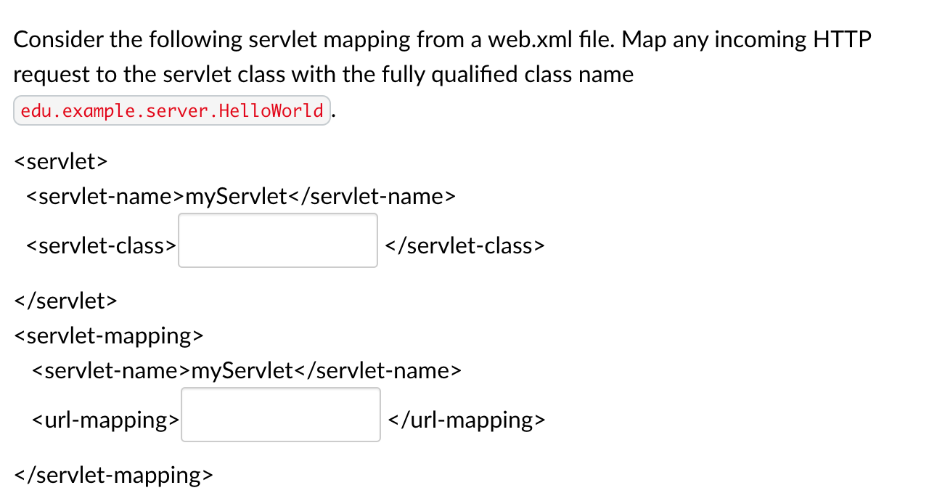
Task: Click the red edu.example.server.HelloWorld code text
Action: pos(172,111)
